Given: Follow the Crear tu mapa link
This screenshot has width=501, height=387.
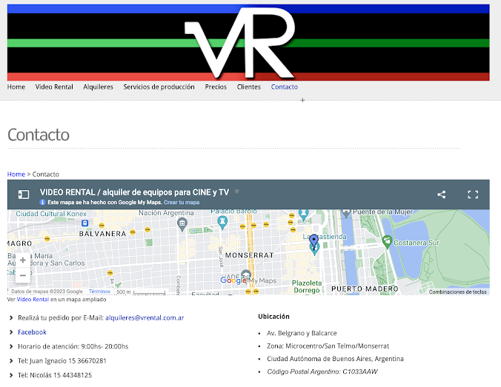Looking at the screenshot, I should pos(182,202).
